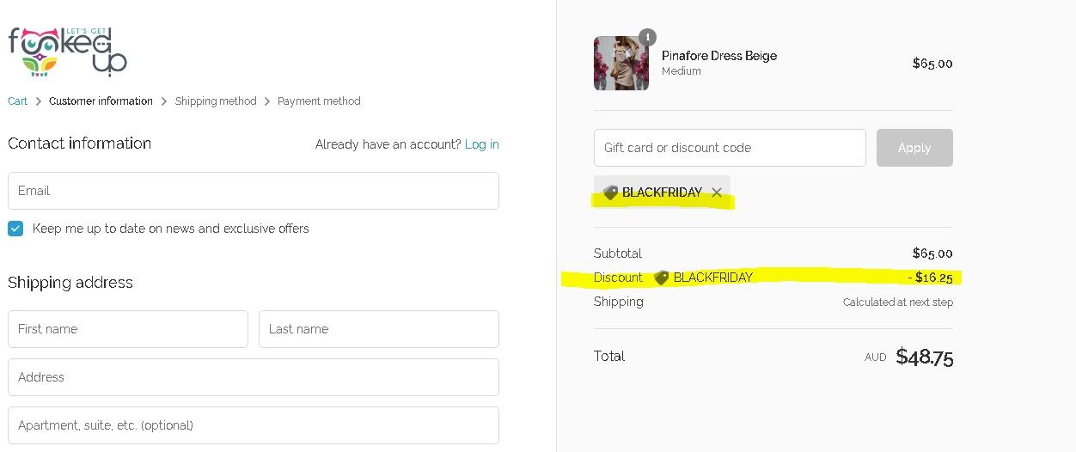The height and width of the screenshot is (452, 1076).
Task: Click the item quantity badge on thumbnail
Action: click(647, 37)
